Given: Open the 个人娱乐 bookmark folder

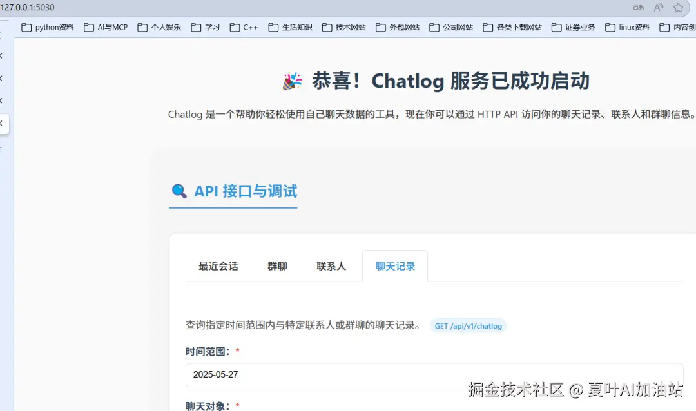Looking at the screenshot, I should pos(159,28).
